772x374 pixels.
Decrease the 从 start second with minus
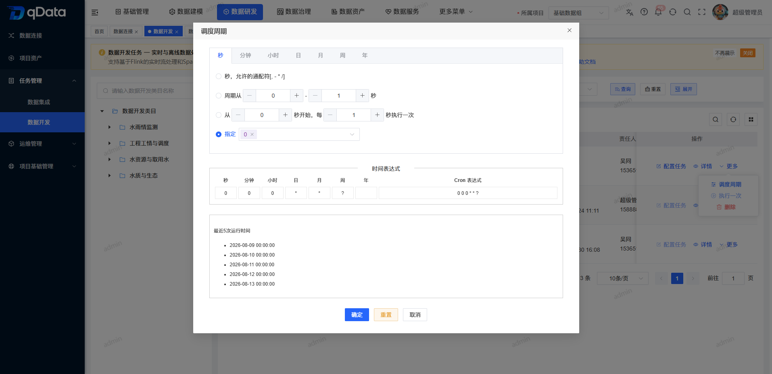pos(238,115)
